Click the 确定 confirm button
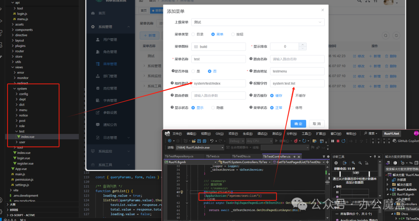Screen dimensions: 419x221 298,124
